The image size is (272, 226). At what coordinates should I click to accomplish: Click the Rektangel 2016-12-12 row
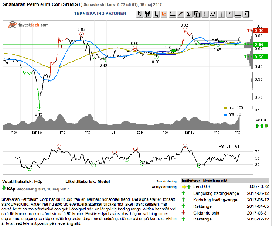(x=225, y=219)
